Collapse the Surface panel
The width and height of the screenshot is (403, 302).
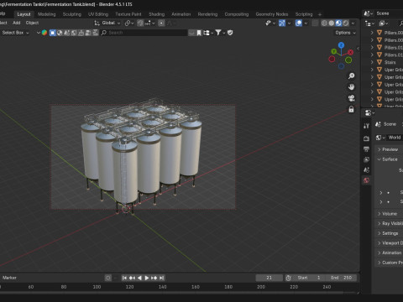(390, 159)
